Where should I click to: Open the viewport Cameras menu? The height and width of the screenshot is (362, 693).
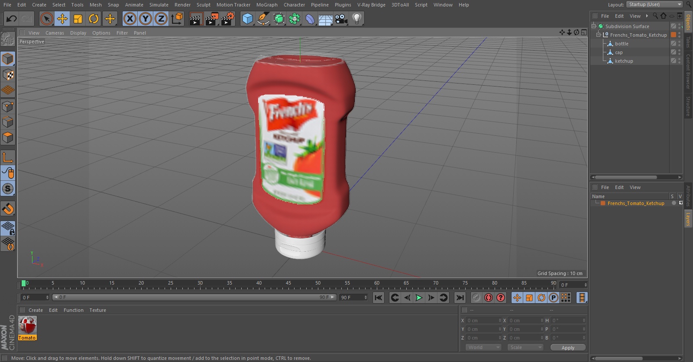(55, 33)
